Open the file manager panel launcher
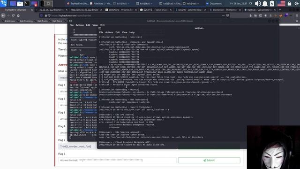Image resolution: width=300 pixels, height=169 pixels. (x=20, y=3)
